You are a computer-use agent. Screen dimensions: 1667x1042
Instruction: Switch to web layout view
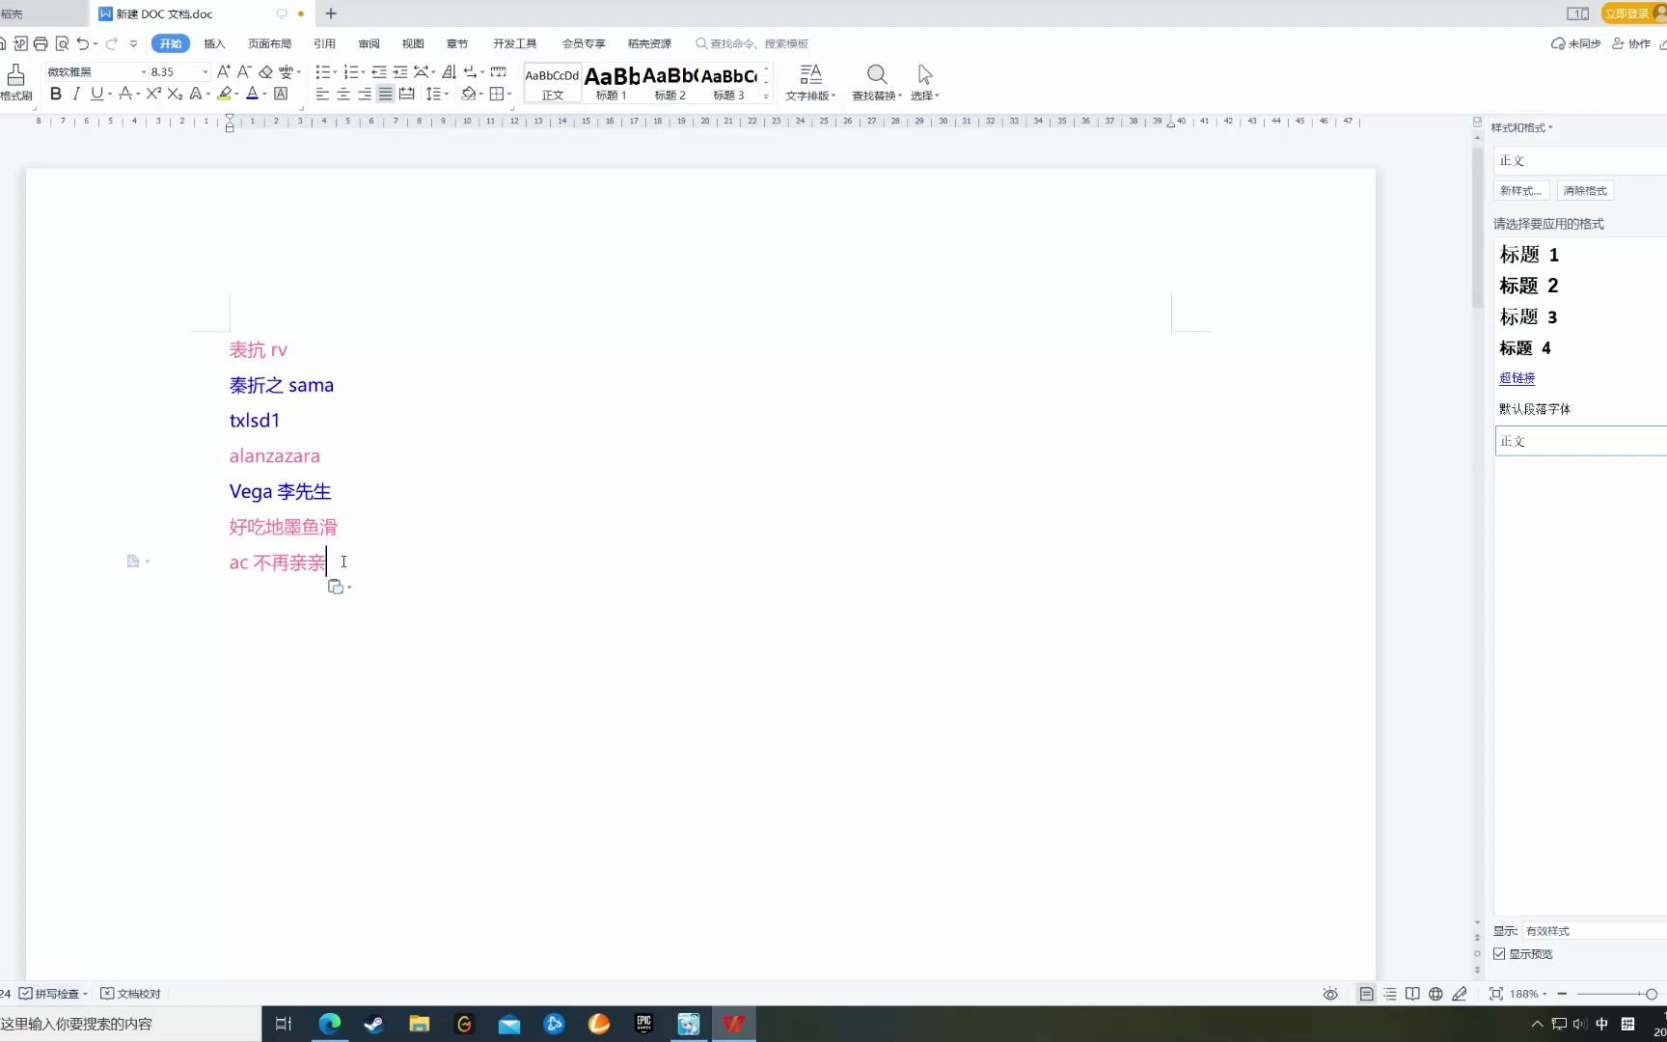pos(1435,994)
